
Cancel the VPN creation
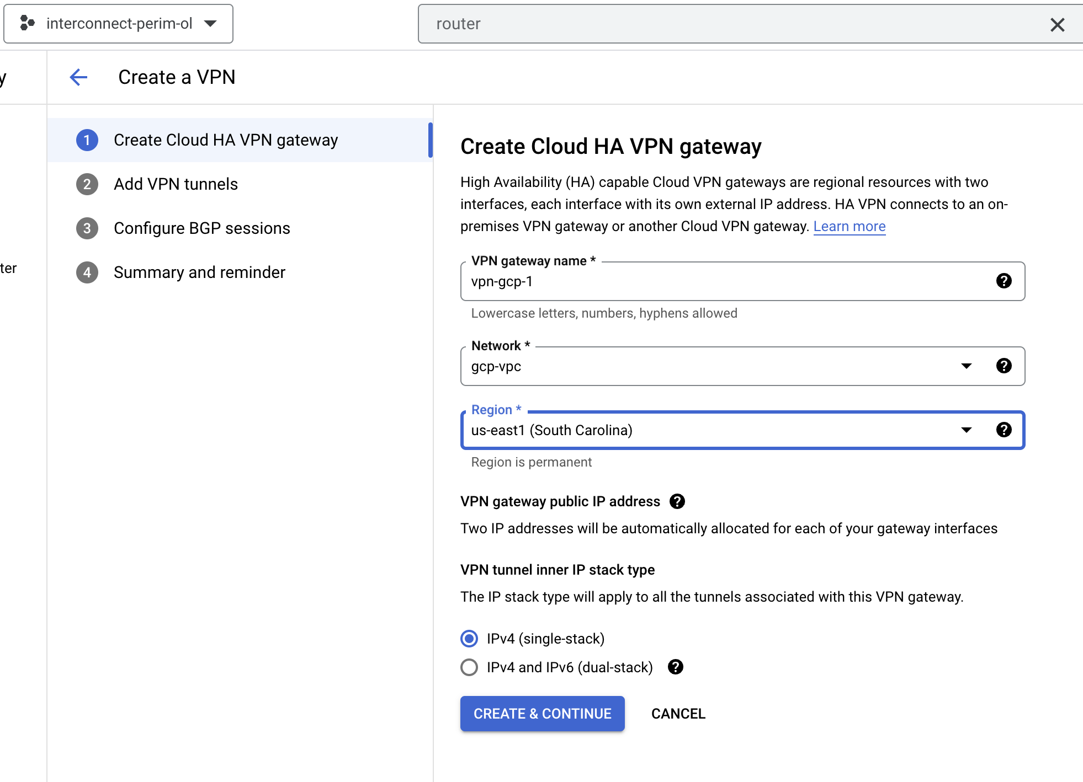[x=678, y=714]
